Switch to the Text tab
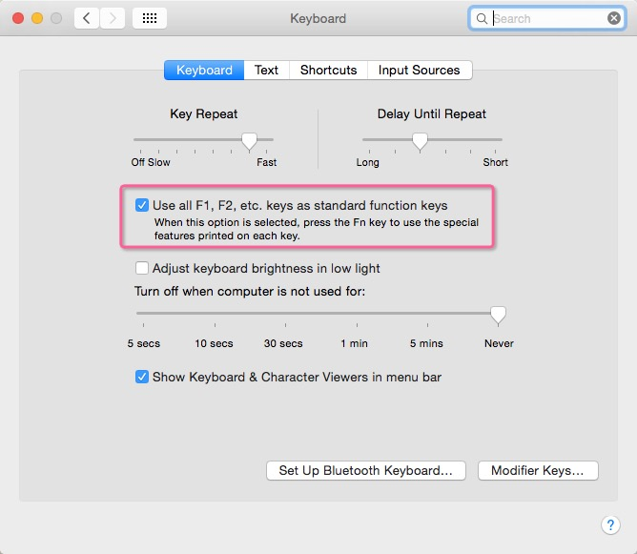Screen dimensions: 637x554 266,71
